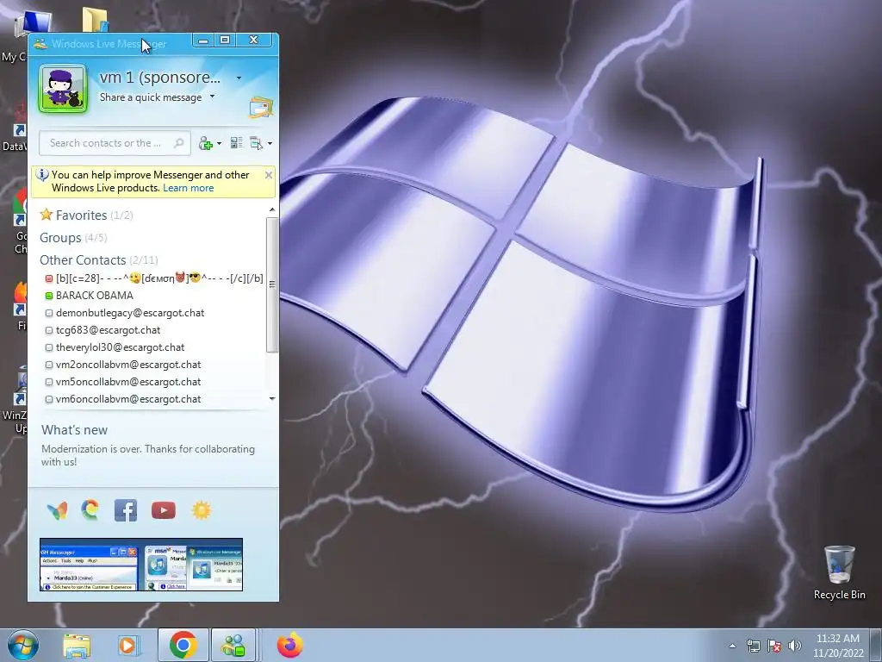
Task: Open the Edge-style C icon tab
Action: pos(90,510)
